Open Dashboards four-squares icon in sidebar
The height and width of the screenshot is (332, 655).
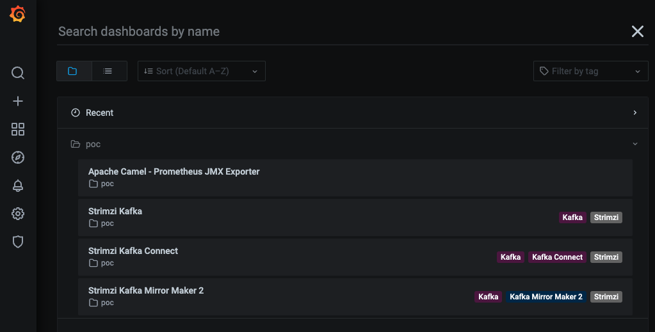click(17, 129)
